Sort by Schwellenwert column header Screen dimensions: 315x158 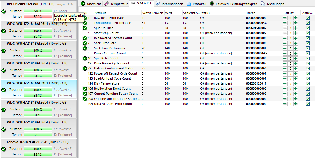(x=152, y=13)
